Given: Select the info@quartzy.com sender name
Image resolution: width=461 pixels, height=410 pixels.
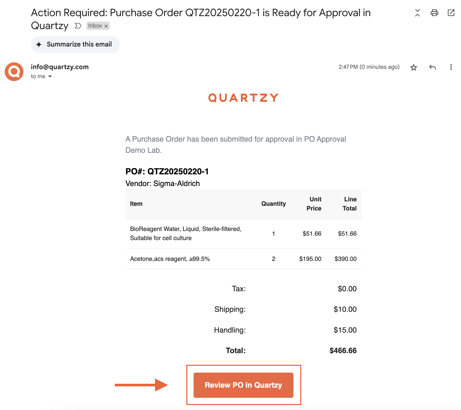Looking at the screenshot, I should pos(60,67).
